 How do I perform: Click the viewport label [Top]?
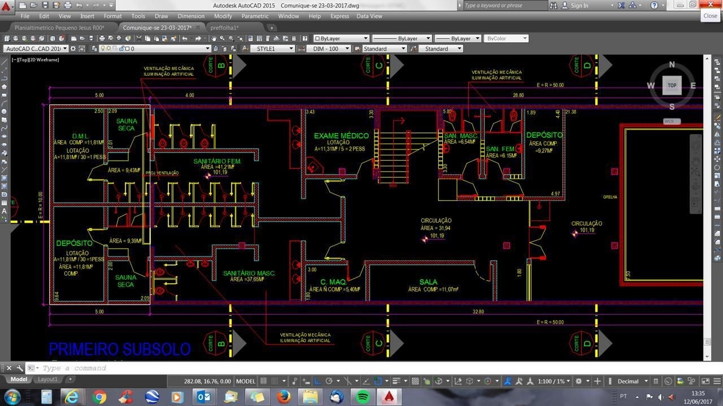[x=23, y=59]
